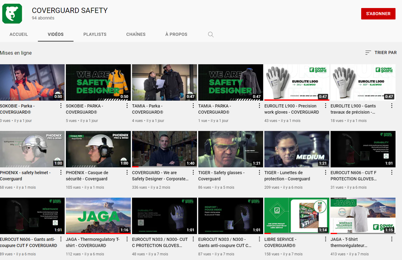Play the TIGER Medium lunettes thumbnail
Image resolution: width=402 pixels, height=260 pixels.
[x=297, y=149]
